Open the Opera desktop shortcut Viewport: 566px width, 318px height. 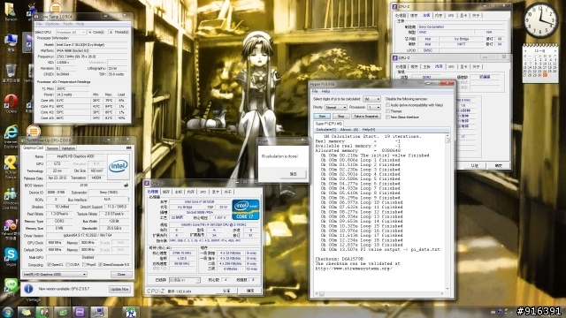tap(11, 102)
